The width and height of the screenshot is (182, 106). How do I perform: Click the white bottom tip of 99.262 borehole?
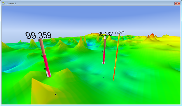(x=104, y=63)
